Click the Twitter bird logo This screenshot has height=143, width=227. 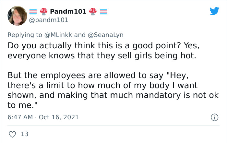[214, 11]
